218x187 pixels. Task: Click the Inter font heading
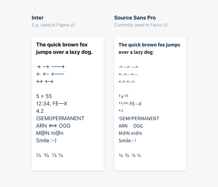(37, 18)
